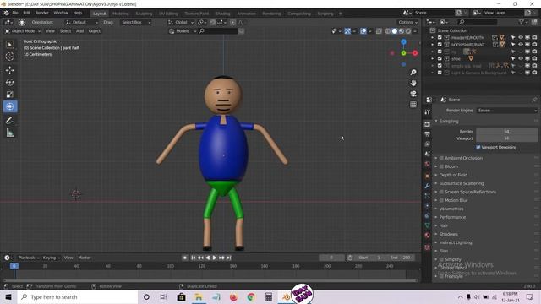Enable the Ambient Occlusion checkbox
The height and width of the screenshot is (304, 541).
[x=441, y=158]
